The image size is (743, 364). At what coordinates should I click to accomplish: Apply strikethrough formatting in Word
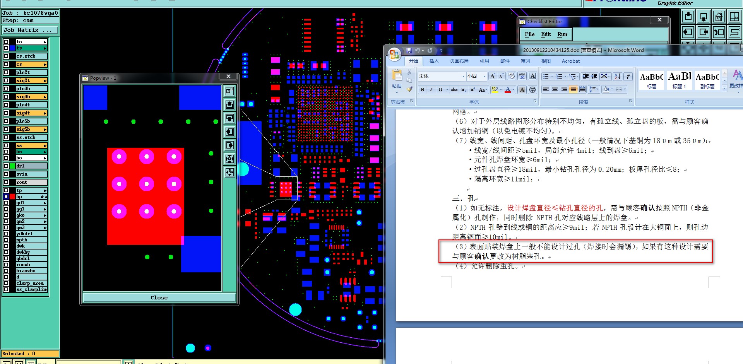coord(454,90)
